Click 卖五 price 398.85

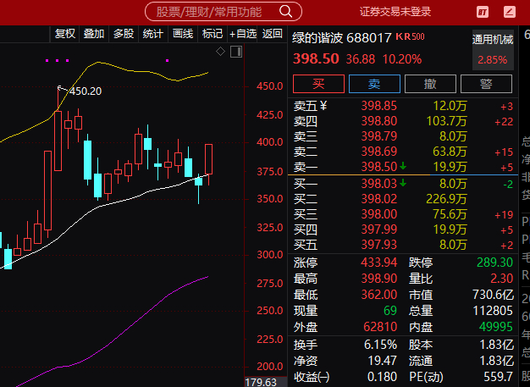(379, 106)
